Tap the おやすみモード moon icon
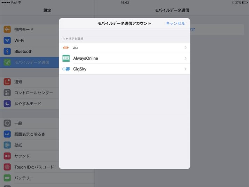Viewport: 249px width, 187px height. point(7,104)
